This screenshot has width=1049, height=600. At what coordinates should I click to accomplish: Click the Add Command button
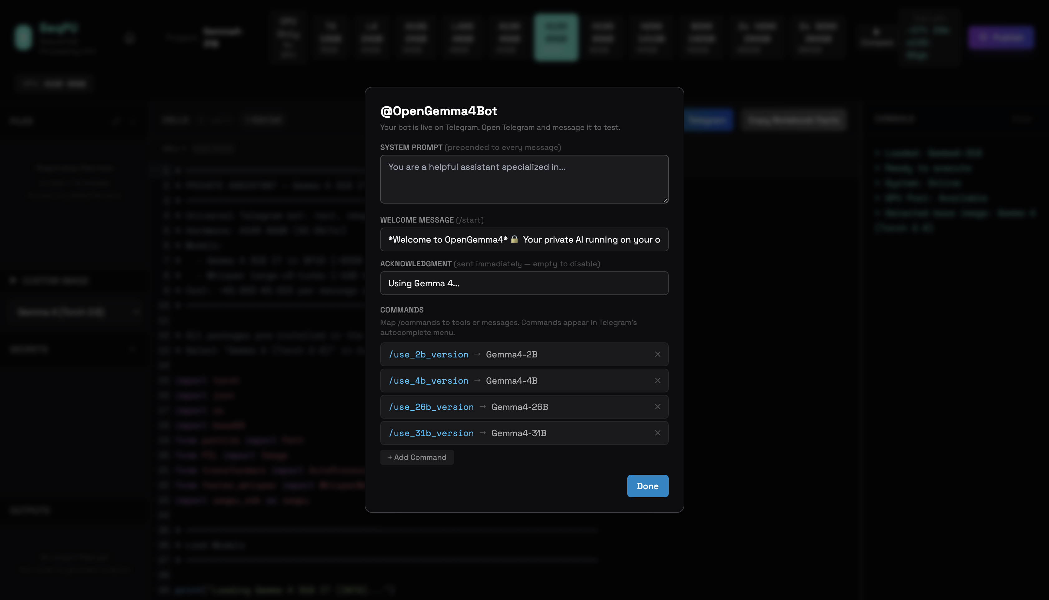[x=417, y=457]
